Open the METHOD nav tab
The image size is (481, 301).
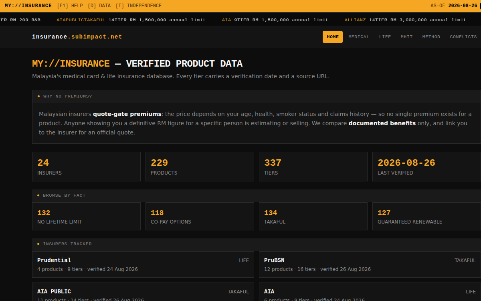point(431,37)
